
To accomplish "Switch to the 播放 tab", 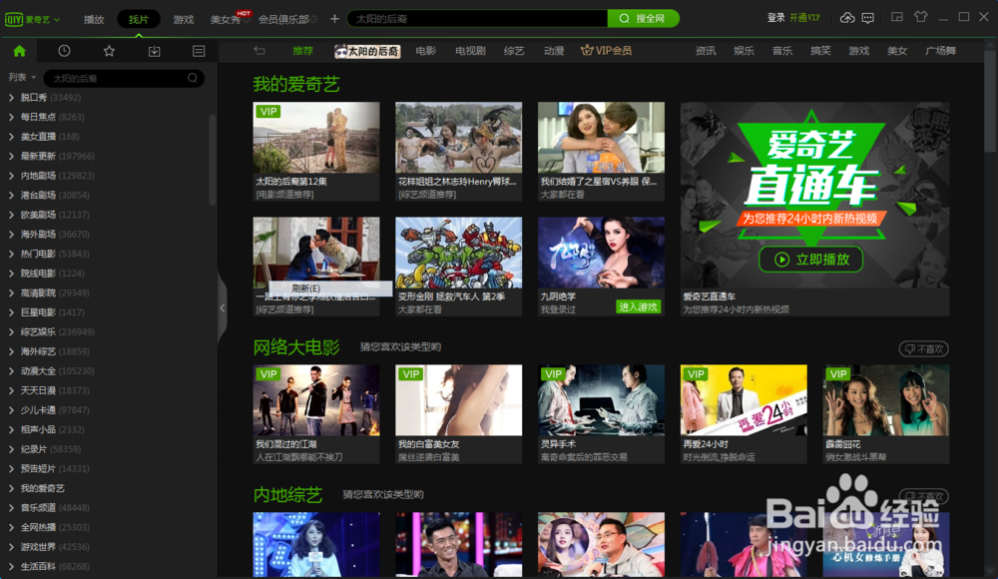I will [94, 19].
